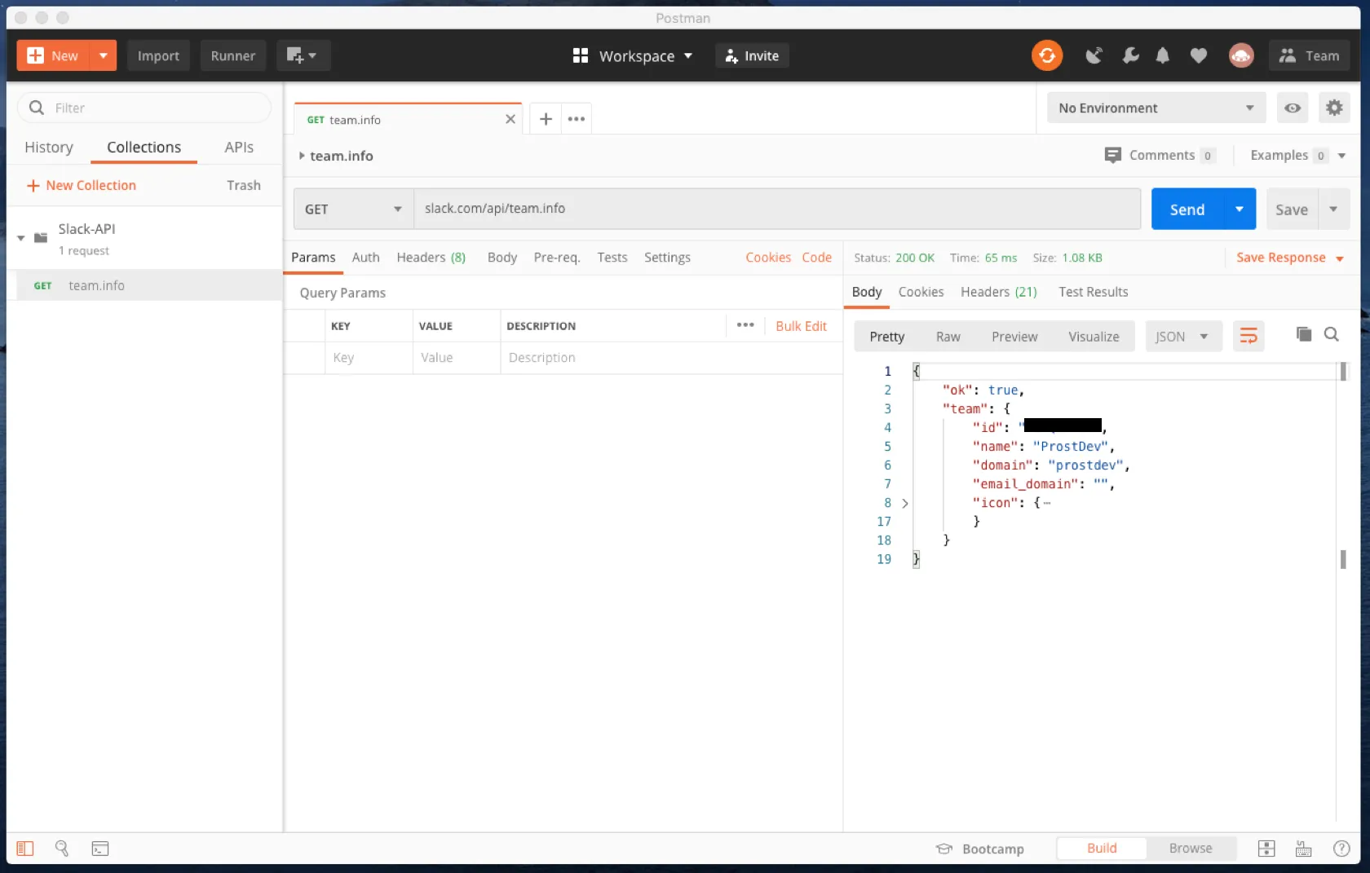Viewport: 1370px width, 873px height.
Task: Open the New button dropdown arrow
Action: 103,55
